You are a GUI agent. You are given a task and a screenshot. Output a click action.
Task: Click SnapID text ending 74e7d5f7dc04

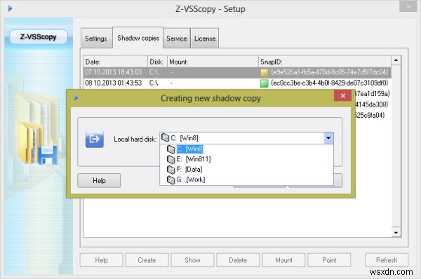[x=330, y=72]
